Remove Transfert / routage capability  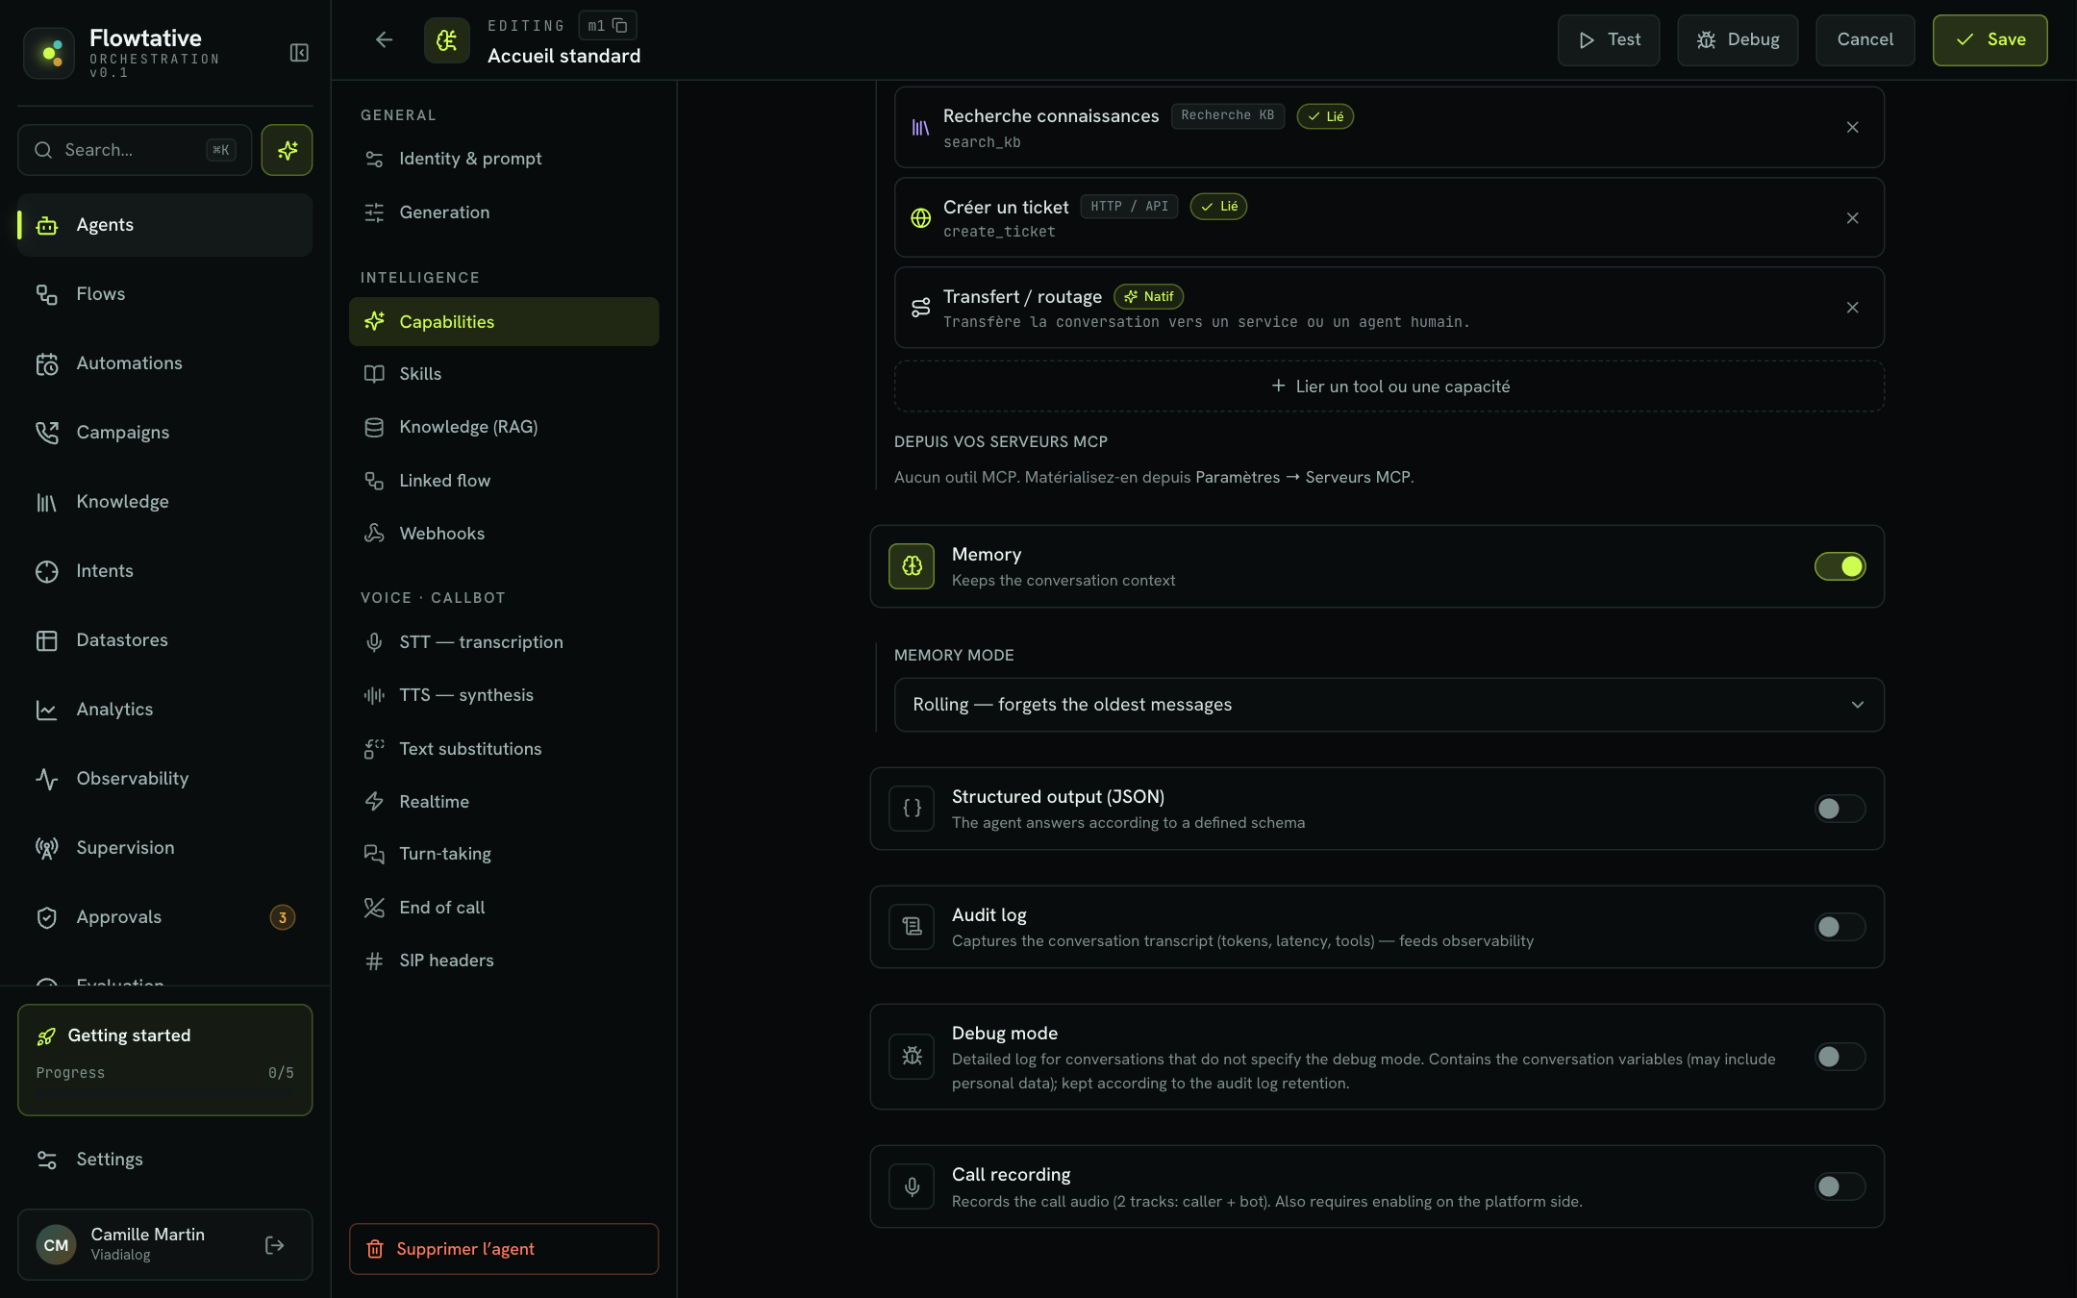tap(1852, 308)
